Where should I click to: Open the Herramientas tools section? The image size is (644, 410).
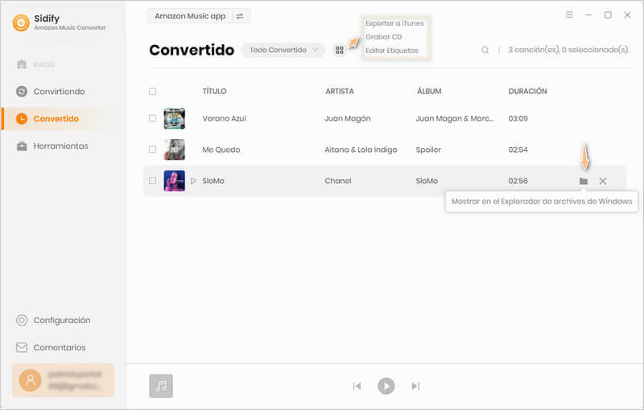click(x=52, y=146)
